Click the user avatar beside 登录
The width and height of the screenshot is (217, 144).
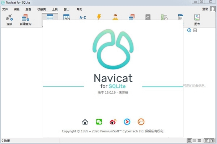point(212,9)
